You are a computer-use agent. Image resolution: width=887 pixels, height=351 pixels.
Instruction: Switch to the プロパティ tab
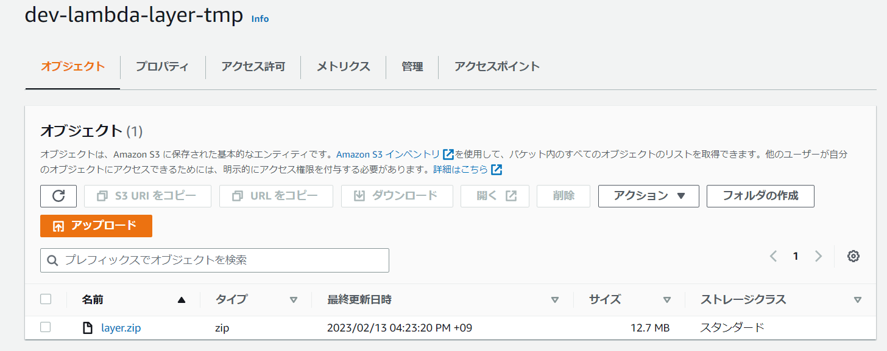pos(162,67)
